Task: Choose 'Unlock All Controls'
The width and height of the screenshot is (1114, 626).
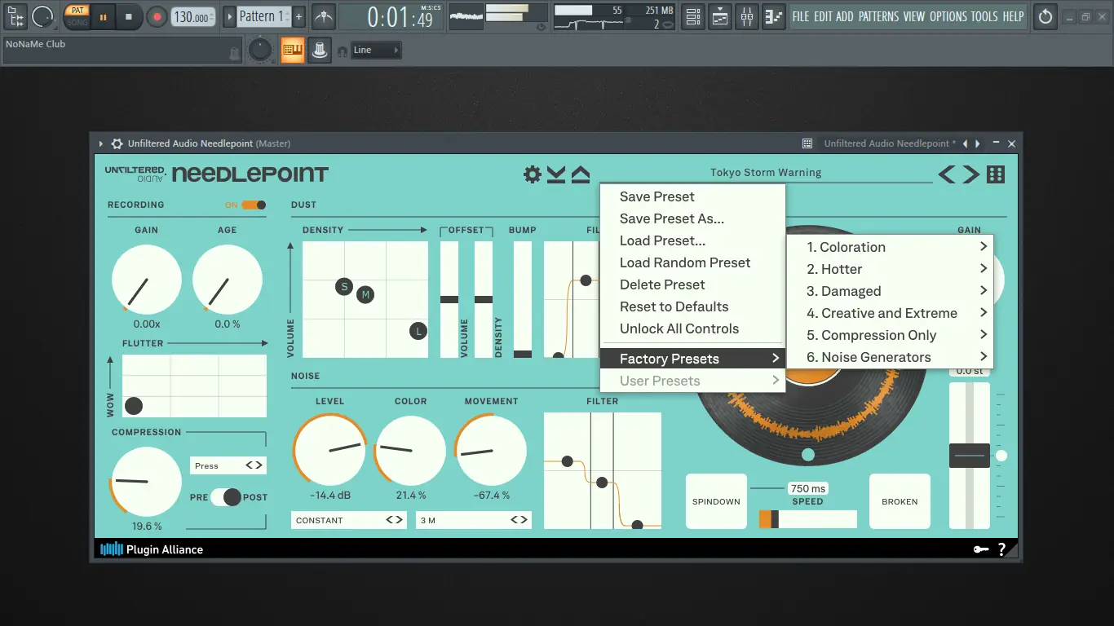Action: (692, 328)
